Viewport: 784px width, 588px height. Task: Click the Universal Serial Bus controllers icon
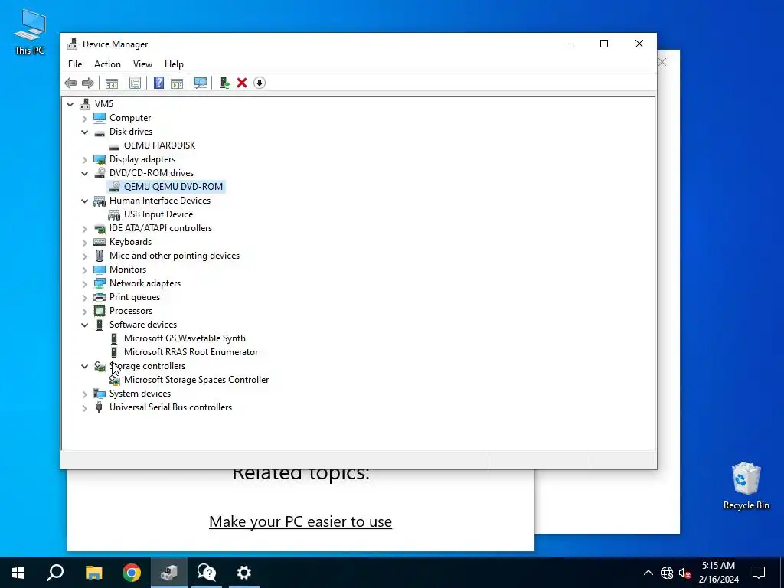(99, 407)
